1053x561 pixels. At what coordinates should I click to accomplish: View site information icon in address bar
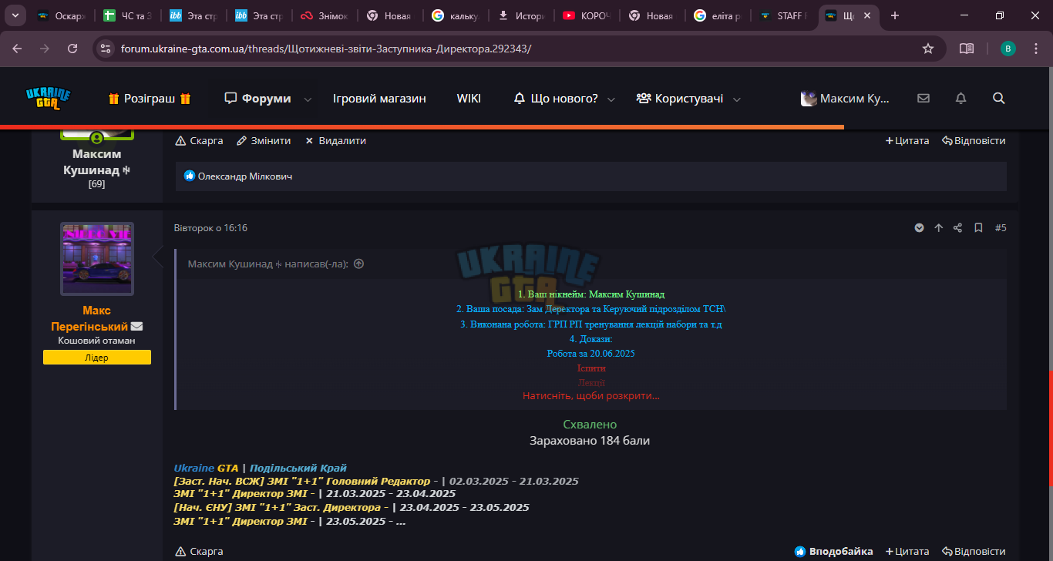click(106, 48)
